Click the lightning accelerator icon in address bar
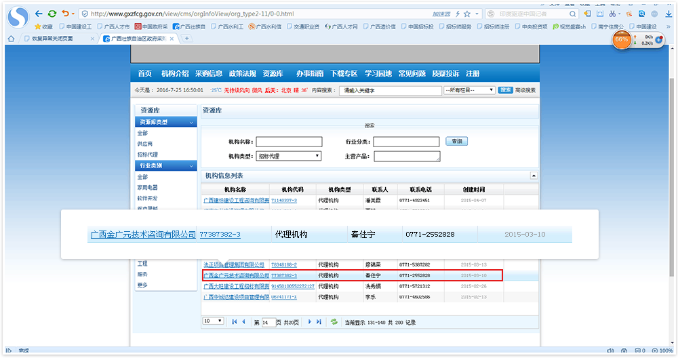This screenshot has height=358, width=678. click(x=458, y=14)
